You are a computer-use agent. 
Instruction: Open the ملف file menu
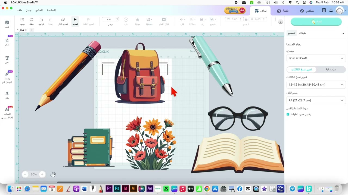point(20,10)
